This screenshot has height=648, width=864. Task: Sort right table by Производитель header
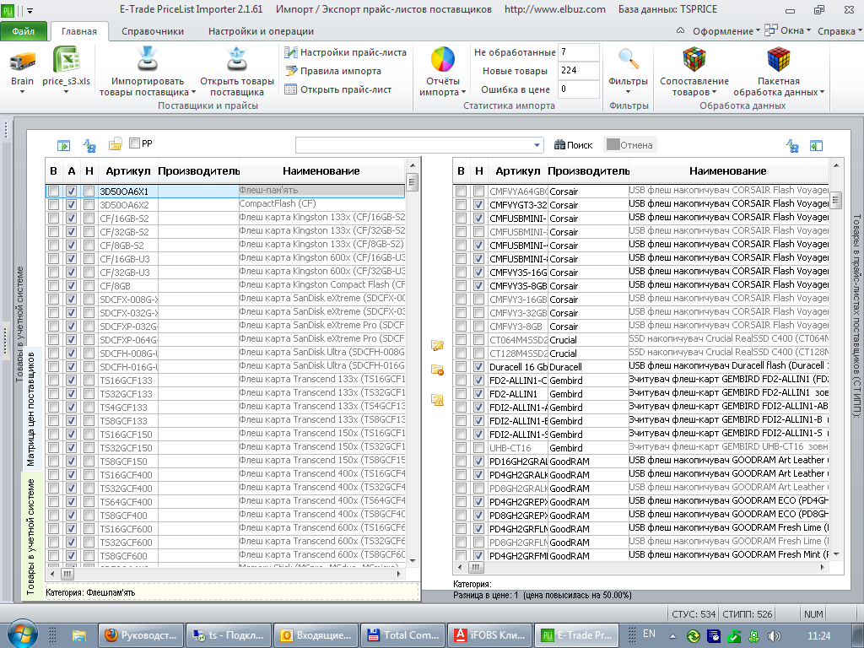pos(588,170)
